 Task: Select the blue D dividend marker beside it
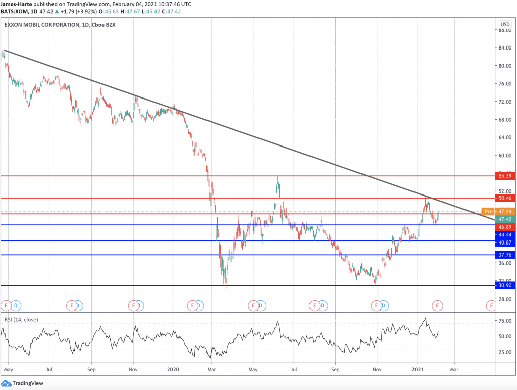16,306
